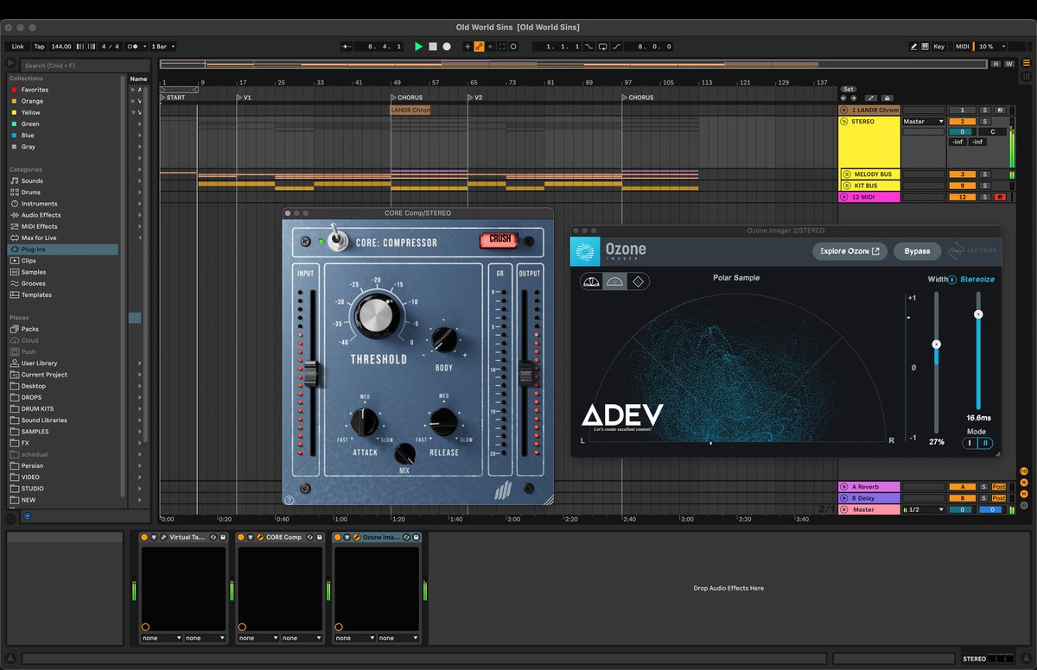Screen dimensions: 1037x670
Task: Unfold the 12 MIDI track
Action: coord(844,197)
